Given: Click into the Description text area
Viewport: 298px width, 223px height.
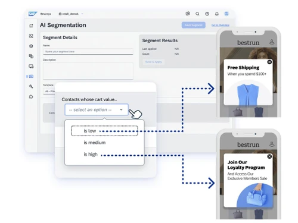Looking at the screenshot, I should [88, 71].
